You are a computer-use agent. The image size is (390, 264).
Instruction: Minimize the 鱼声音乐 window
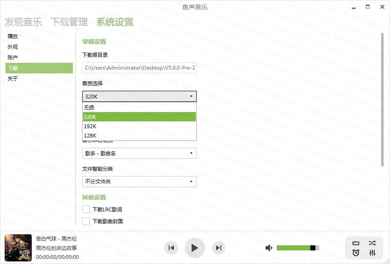[354, 7]
